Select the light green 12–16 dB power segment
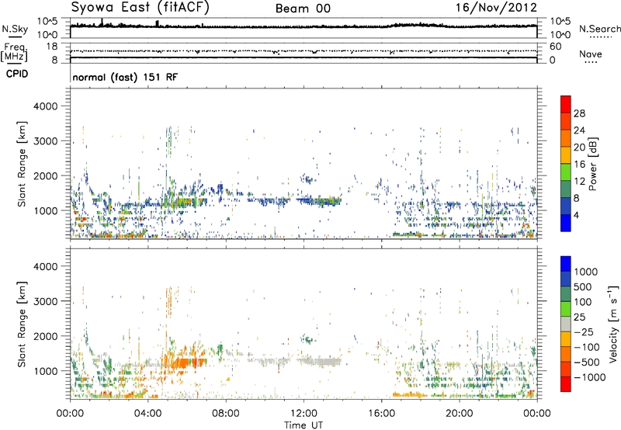The width and height of the screenshot is (621, 430). pyautogui.click(x=566, y=172)
